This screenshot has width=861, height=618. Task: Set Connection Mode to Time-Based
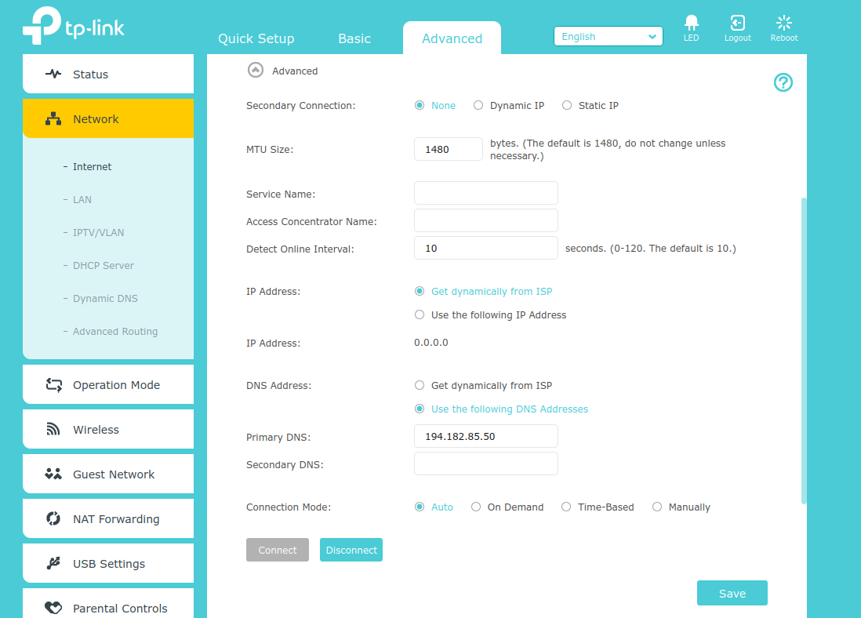566,507
